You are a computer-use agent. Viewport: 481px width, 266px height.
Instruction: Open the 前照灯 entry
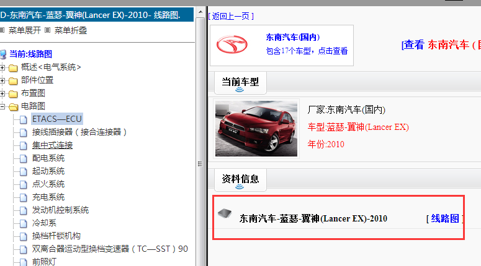(x=44, y=262)
